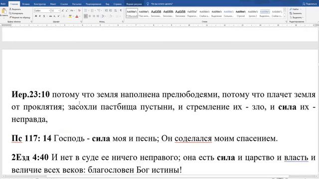Open font color dropdown arrow
Viewport: 319px width, 179px height.
pos(80,16)
